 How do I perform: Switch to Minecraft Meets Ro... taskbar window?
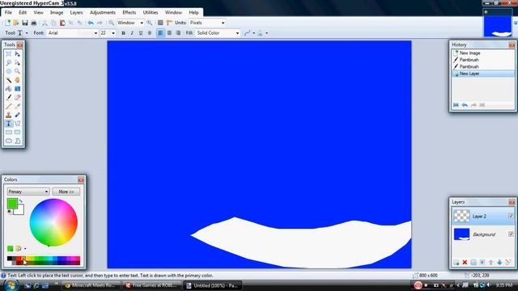(91, 285)
